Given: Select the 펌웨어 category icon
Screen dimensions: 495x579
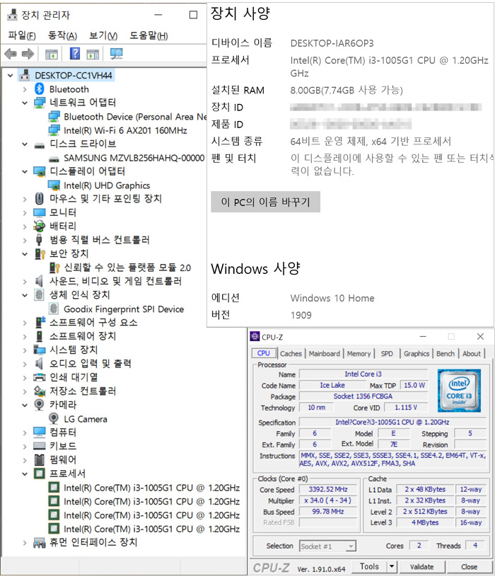Looking at the screenshot, I should pos(39,459).
